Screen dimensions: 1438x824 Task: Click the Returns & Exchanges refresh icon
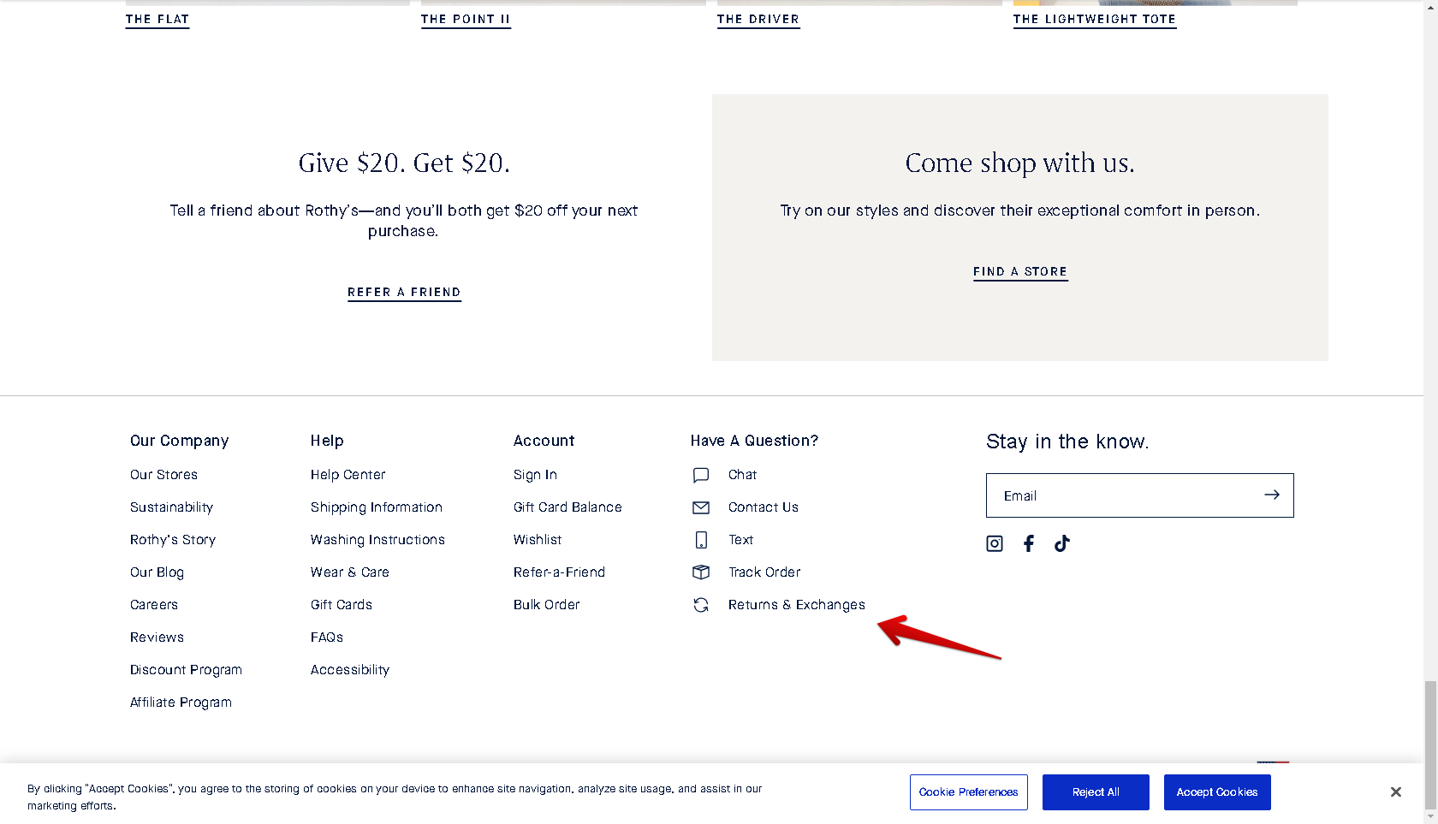click(x=701, y=605)
